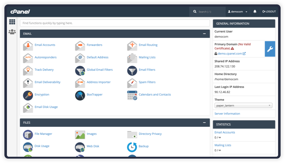Image resolution: width=285 pixels, height=163 pixels.
Task: Click the Encryption text link
Action: 42,95
